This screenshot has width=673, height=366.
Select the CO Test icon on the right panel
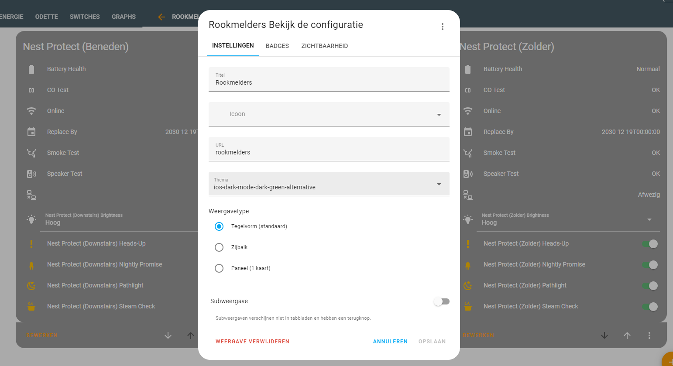pos(468,90)
